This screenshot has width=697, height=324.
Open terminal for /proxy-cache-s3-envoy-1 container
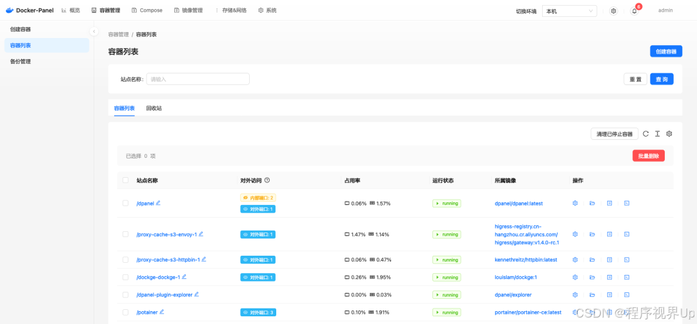pos(626,234)
